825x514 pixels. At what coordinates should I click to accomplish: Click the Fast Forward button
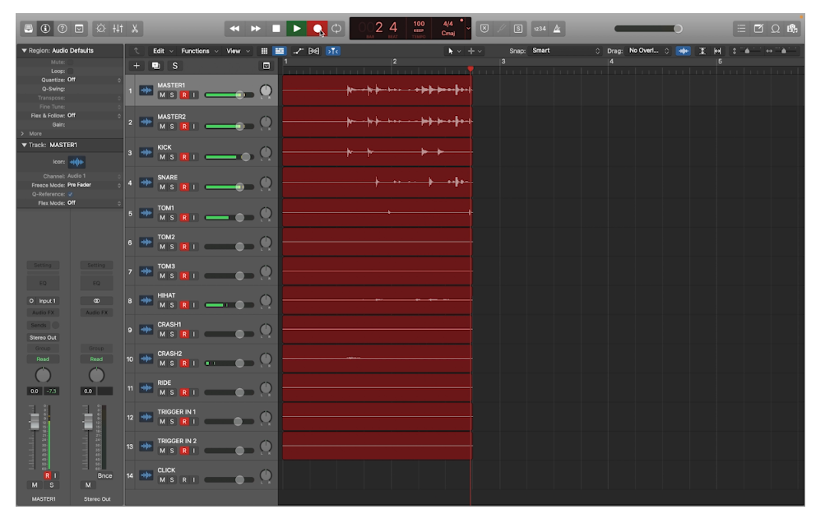pos(255,29)
